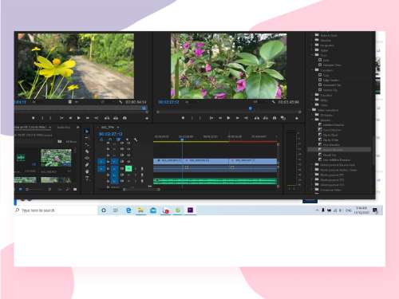The height and width of the screenshot is (299, 399).
Task: Open Program monitor zoom level dropdown
Action: click(x=188, y=102)
